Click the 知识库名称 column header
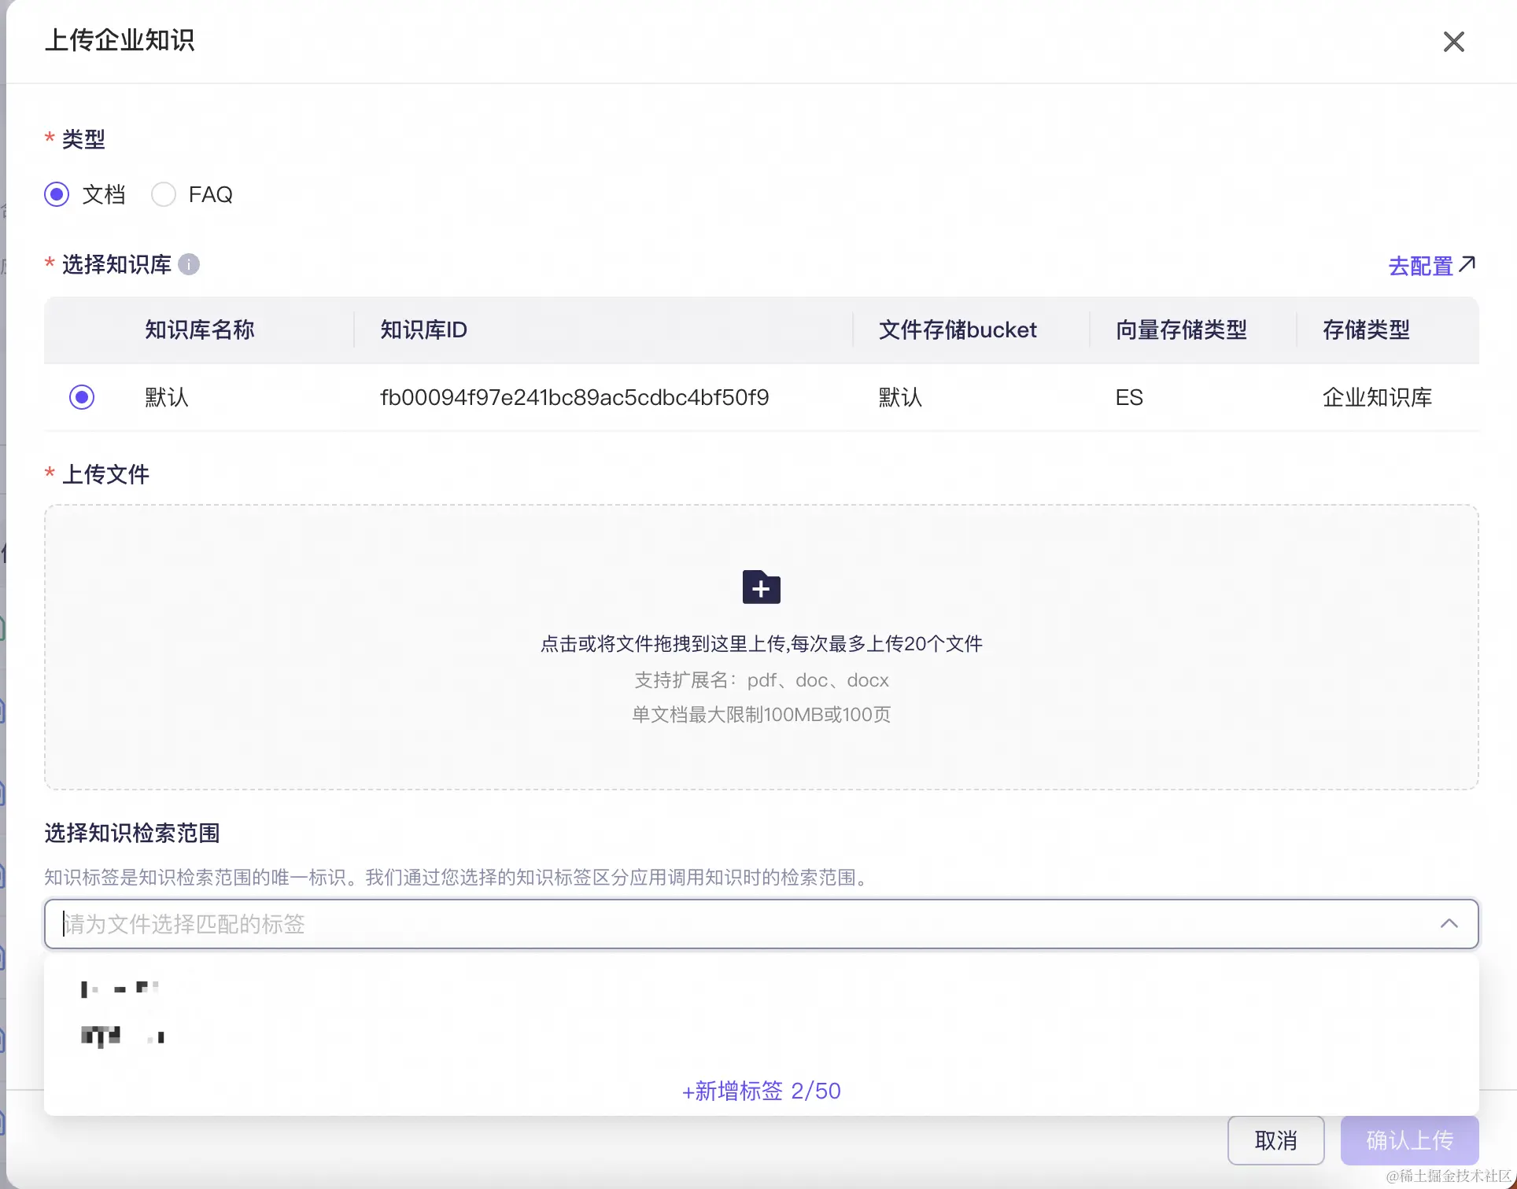Image resolution: width=1517 pixels, height=1189 pixels. tap(199, 329)
